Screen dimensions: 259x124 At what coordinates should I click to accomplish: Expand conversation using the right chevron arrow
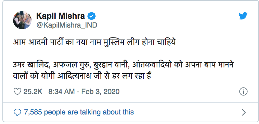point(244,112)
